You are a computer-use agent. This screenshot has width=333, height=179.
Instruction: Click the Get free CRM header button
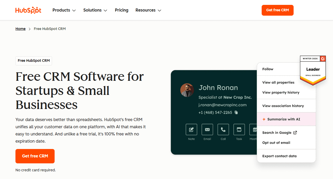point(277,10)
